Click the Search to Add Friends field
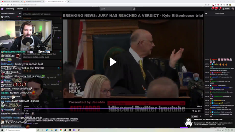The width and height of the screenshot is (235, 132). coord(11,126)
